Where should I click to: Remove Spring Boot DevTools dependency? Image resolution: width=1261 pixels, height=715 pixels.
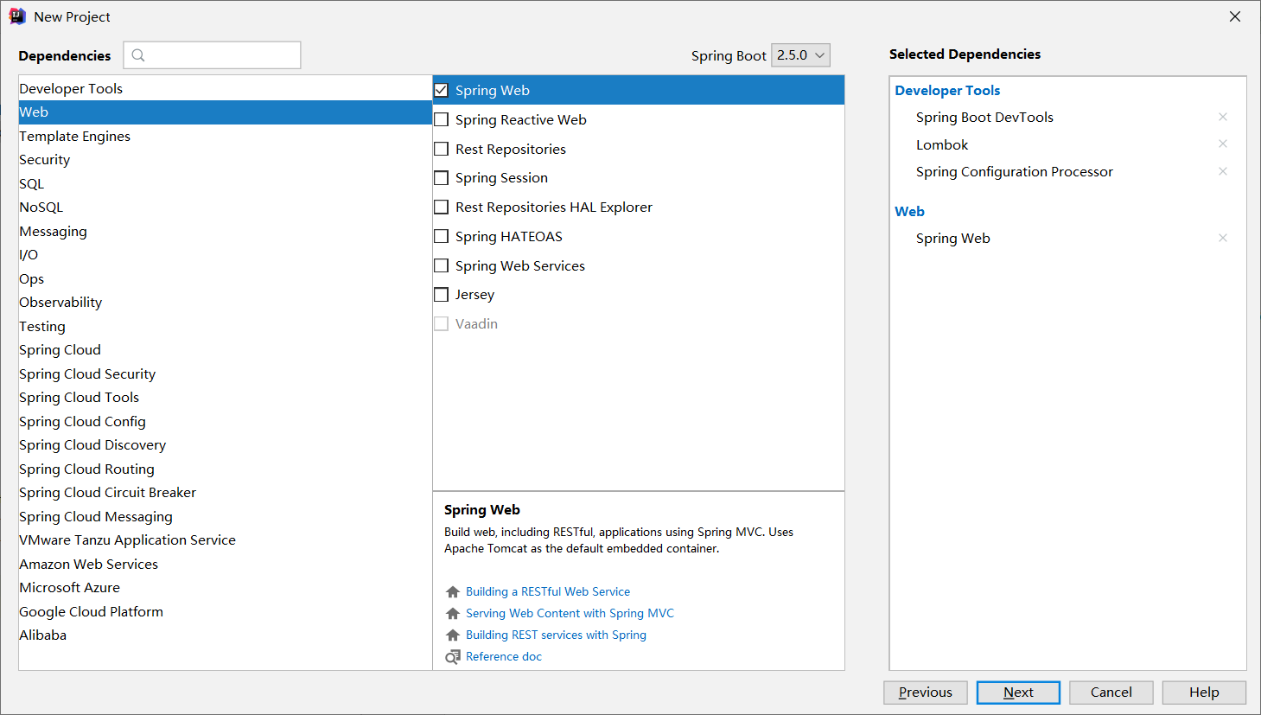click(x=1223, y=117)
